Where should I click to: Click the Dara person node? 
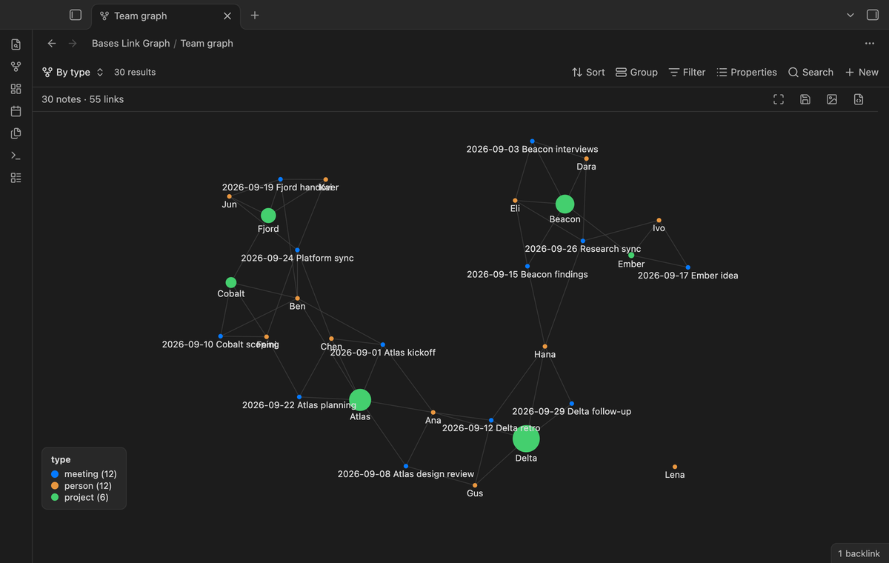(x=586, y=159)
